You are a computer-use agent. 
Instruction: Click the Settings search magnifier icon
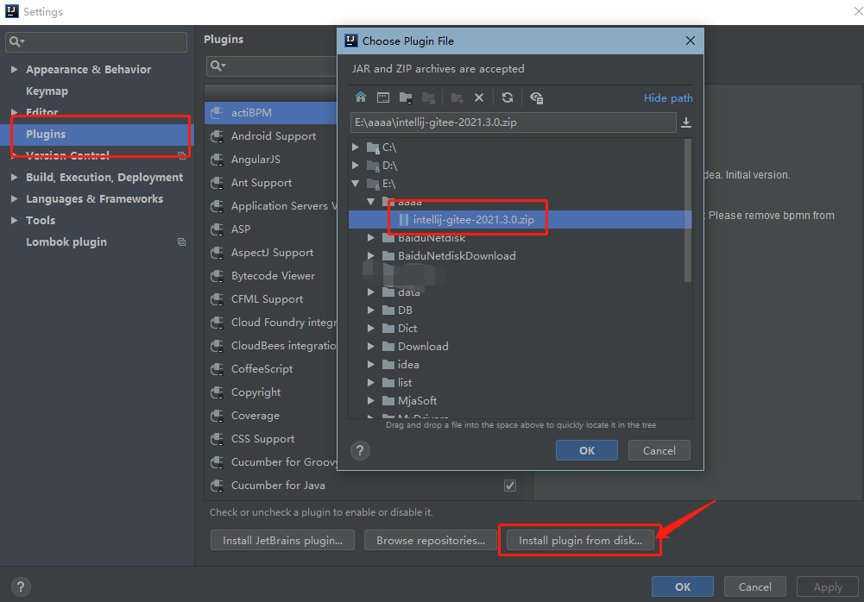tap(16, 41)
